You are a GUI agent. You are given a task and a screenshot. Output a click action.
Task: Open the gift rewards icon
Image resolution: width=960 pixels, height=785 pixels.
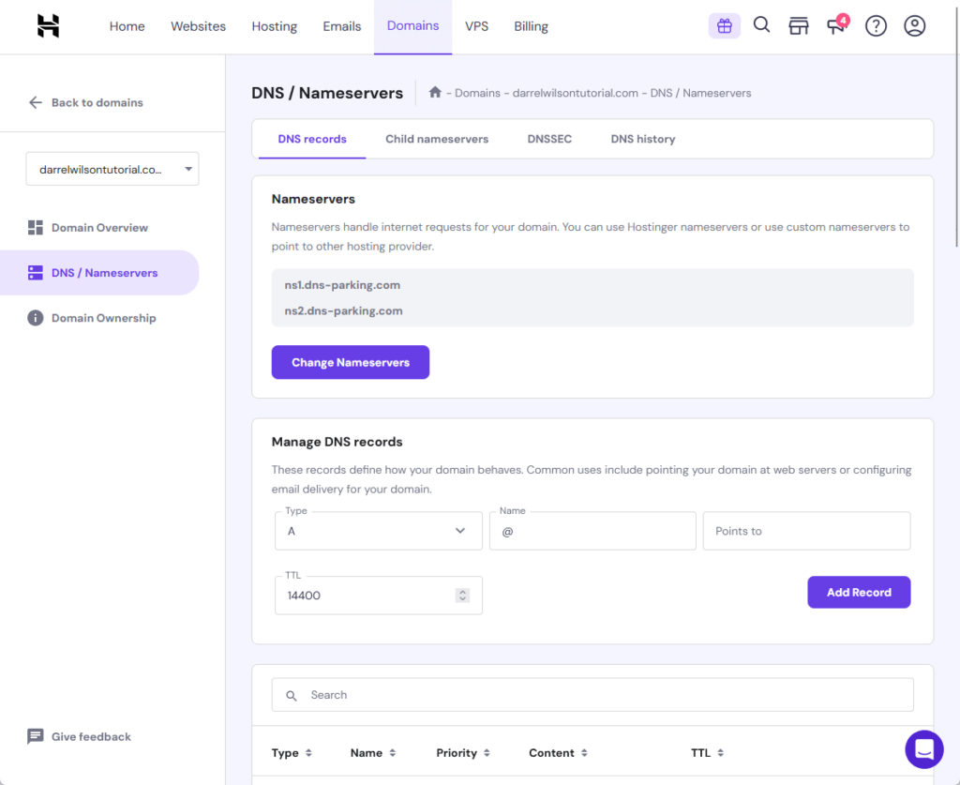[725, 25]
